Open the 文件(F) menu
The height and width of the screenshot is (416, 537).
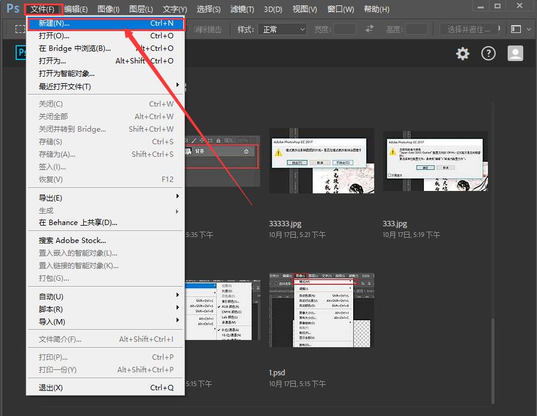(44, 9)
